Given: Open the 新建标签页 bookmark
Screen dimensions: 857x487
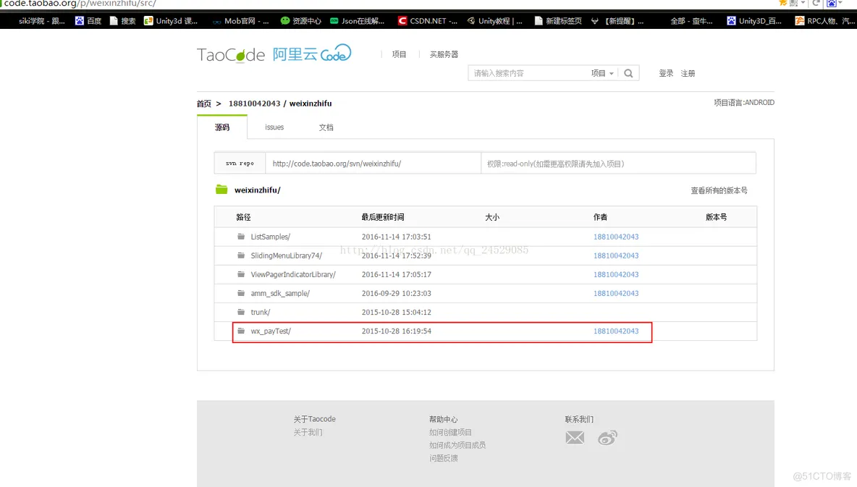Looking at the screenshot, I should (558, 21).
